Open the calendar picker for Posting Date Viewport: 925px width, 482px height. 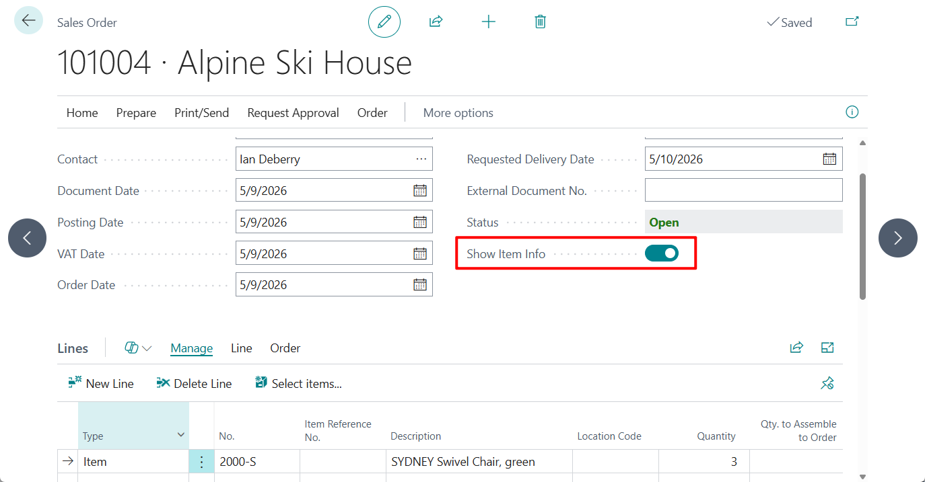[421, 221]
